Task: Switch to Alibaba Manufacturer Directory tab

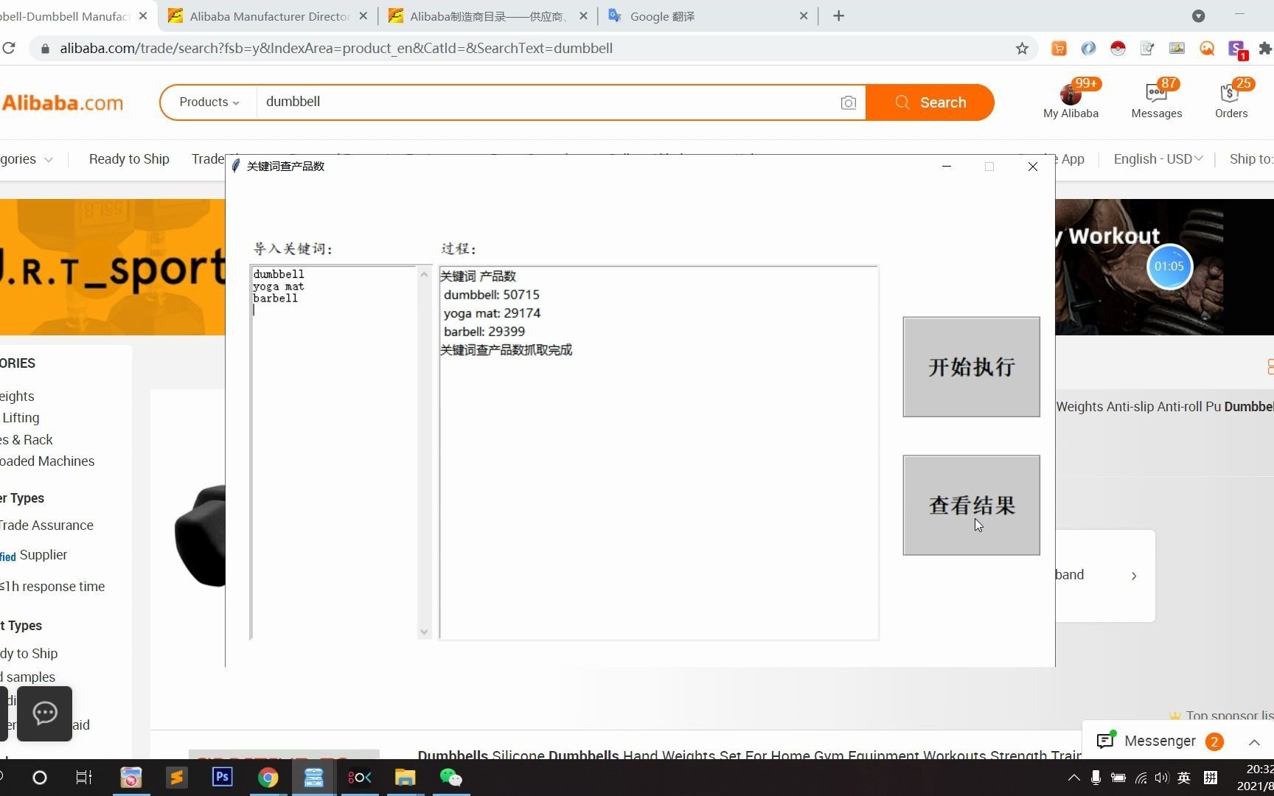Action: coord(269,16)
